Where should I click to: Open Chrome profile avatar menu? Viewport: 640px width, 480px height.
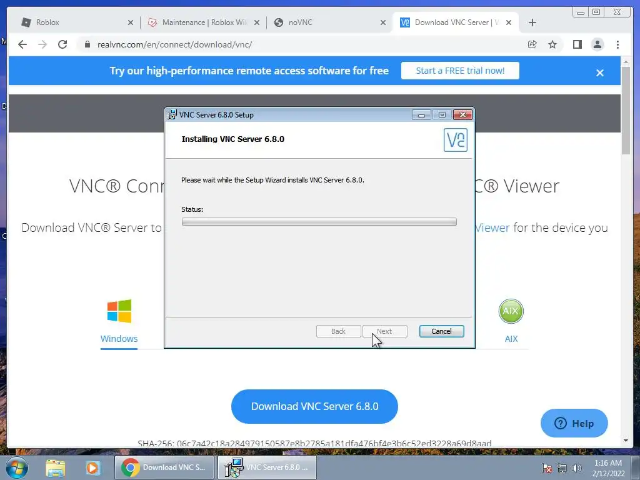point(597,44)
